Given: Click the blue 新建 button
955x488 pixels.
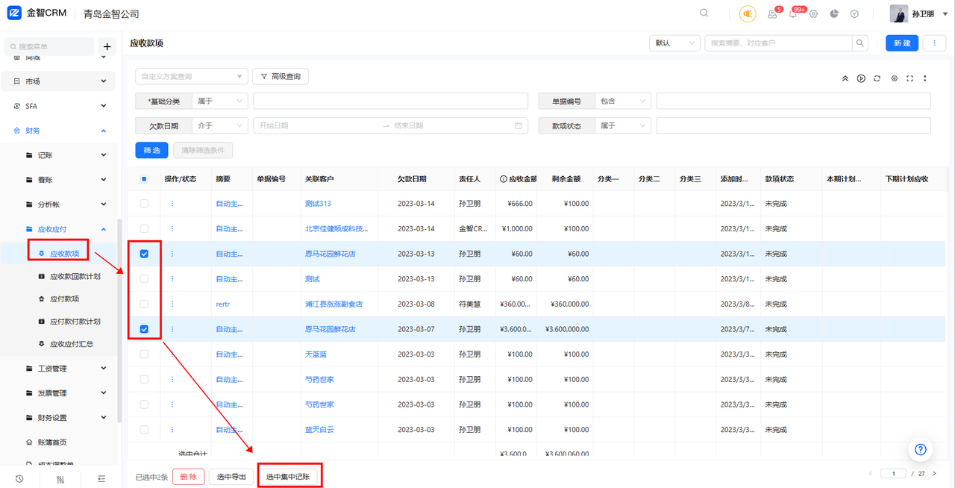Looking at the screenshot, I should tap(902, 43).
